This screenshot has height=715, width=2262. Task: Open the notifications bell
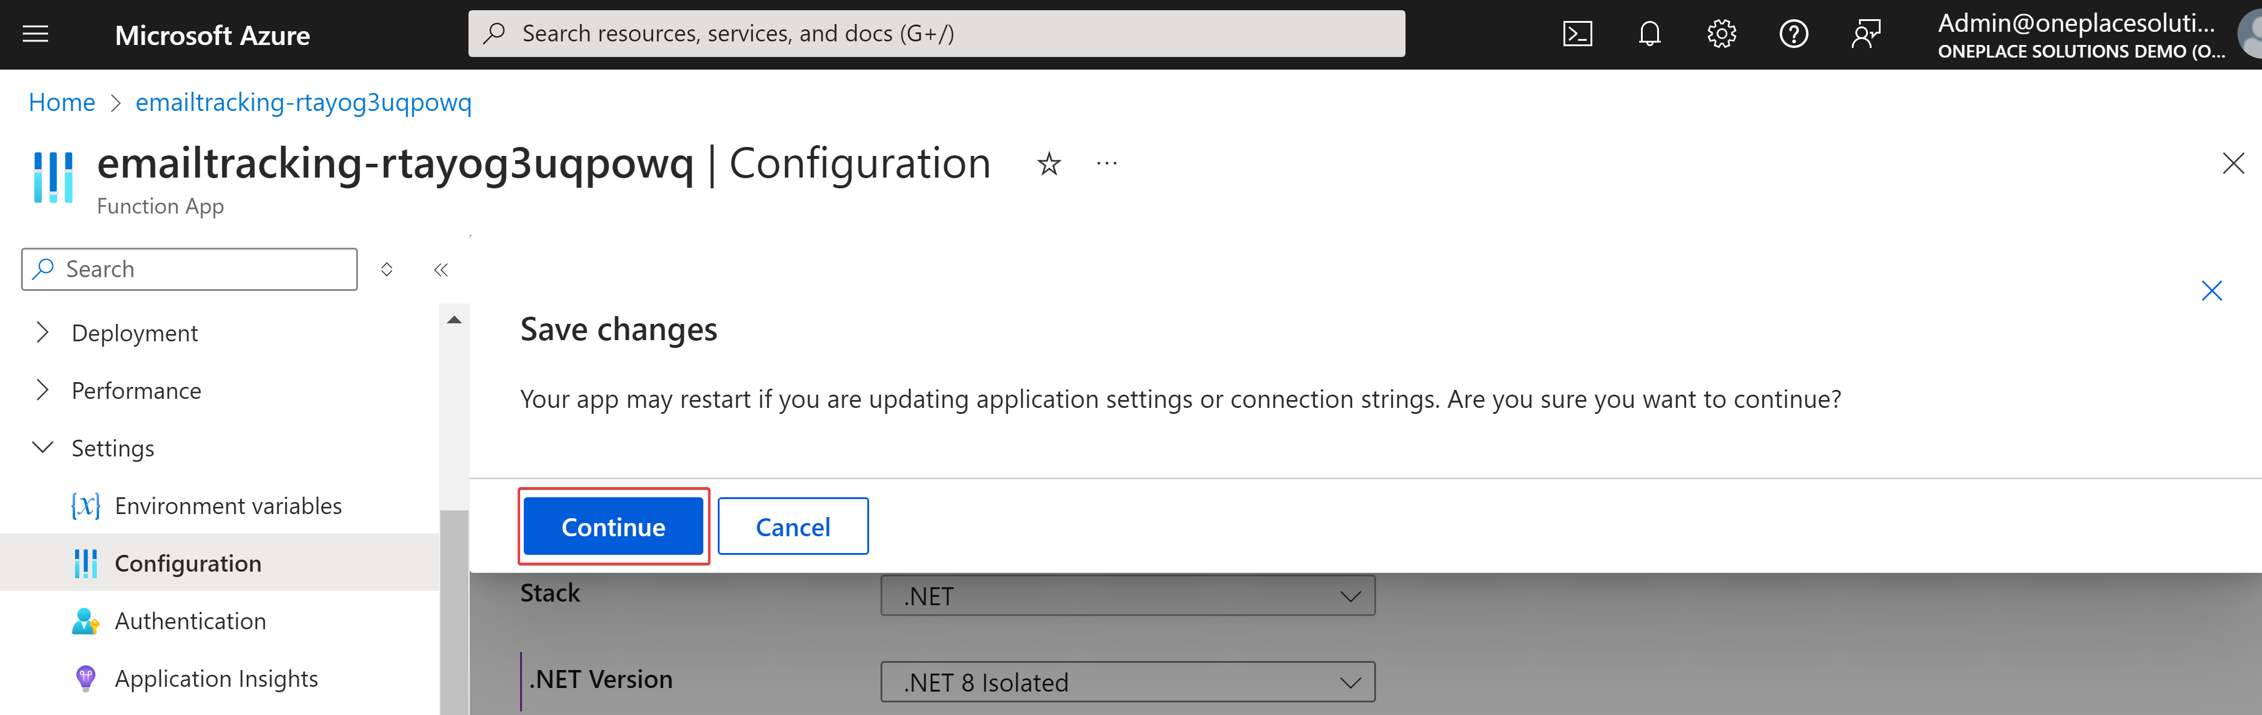(x=1649, y=34)
